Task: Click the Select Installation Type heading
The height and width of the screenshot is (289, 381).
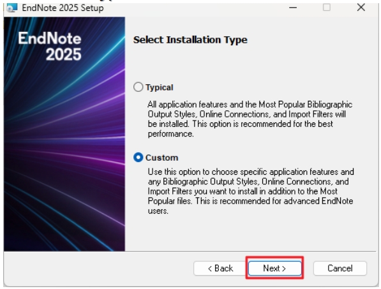Action: point(190,40)
